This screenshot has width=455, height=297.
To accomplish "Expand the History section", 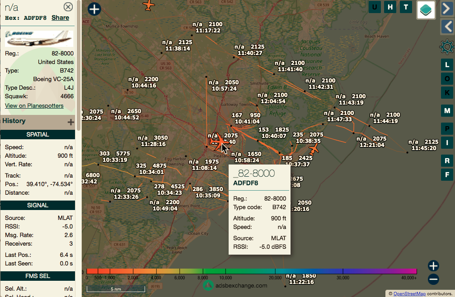I will [x=70, y=122].
